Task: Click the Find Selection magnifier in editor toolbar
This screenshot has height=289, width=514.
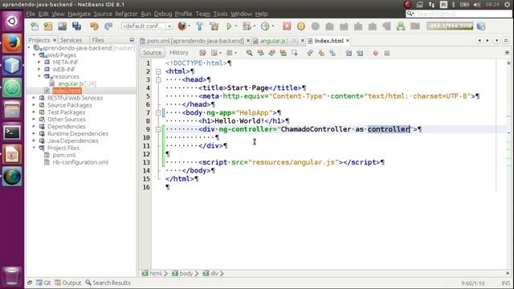Action: click(249, 53)
